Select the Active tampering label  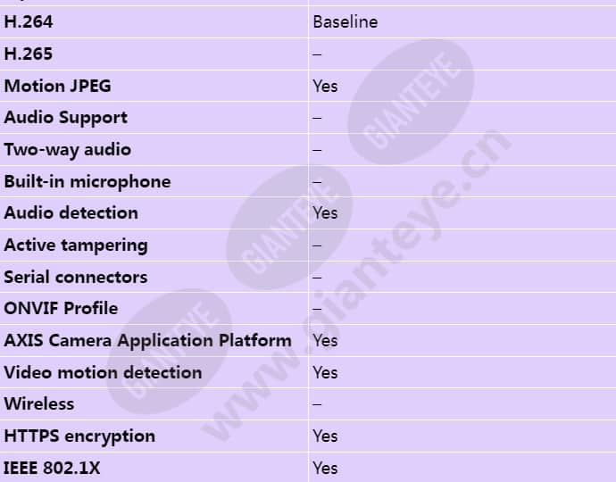(x=76, y=245)
